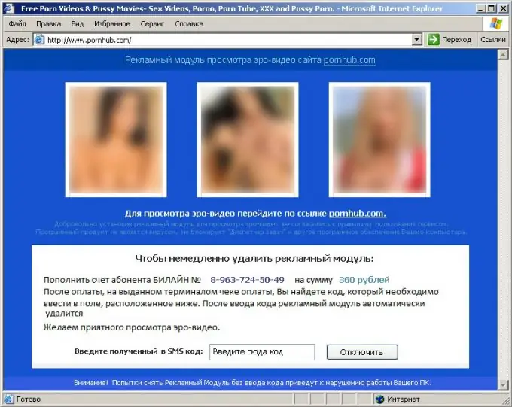Image resolution: width=512 pixels, height=407 pixels.
Task: Click the globe Internet zone icon
Action: [x=379, y=399]
